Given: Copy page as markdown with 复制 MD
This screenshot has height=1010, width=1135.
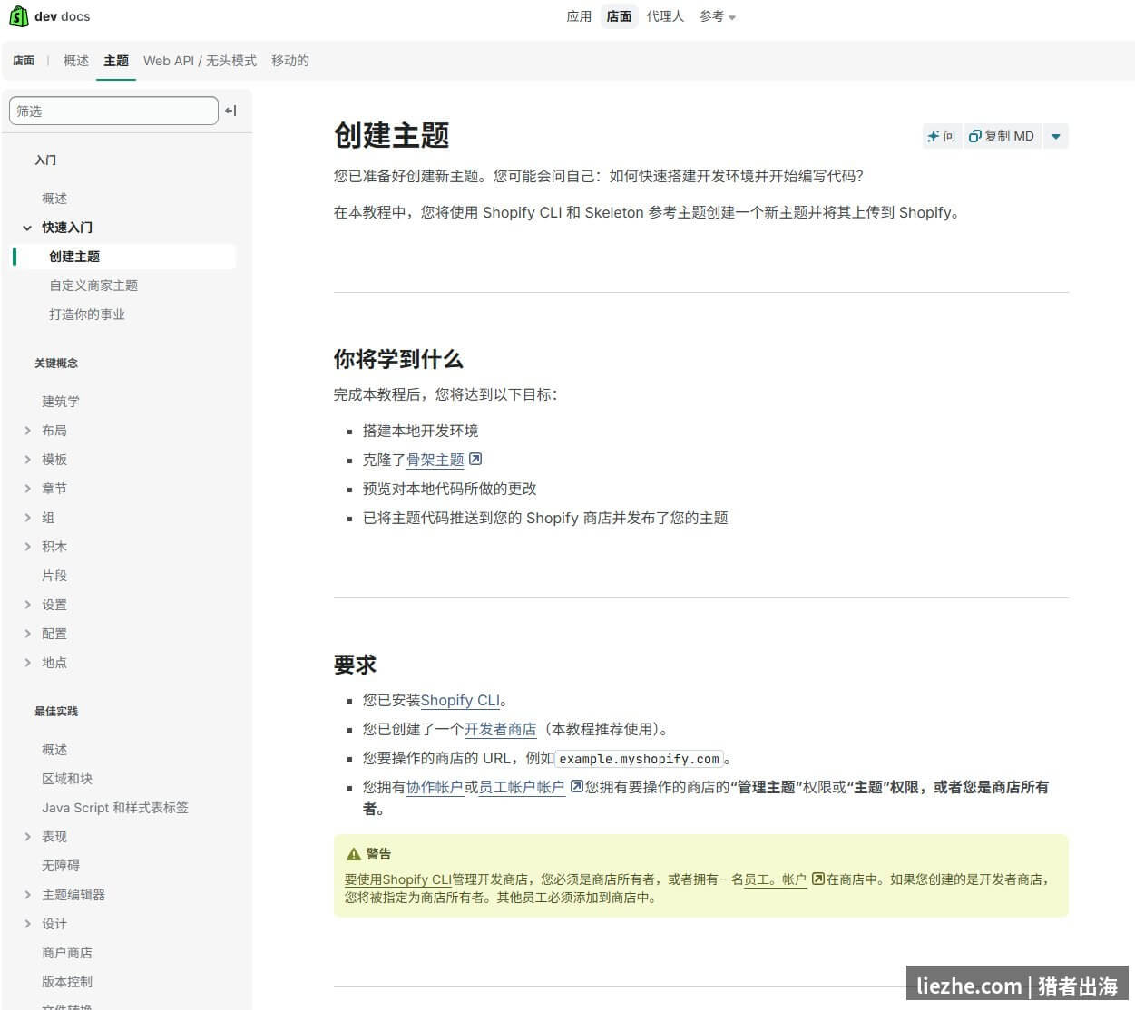Looking at the screenshot, I should (1002, 136).
